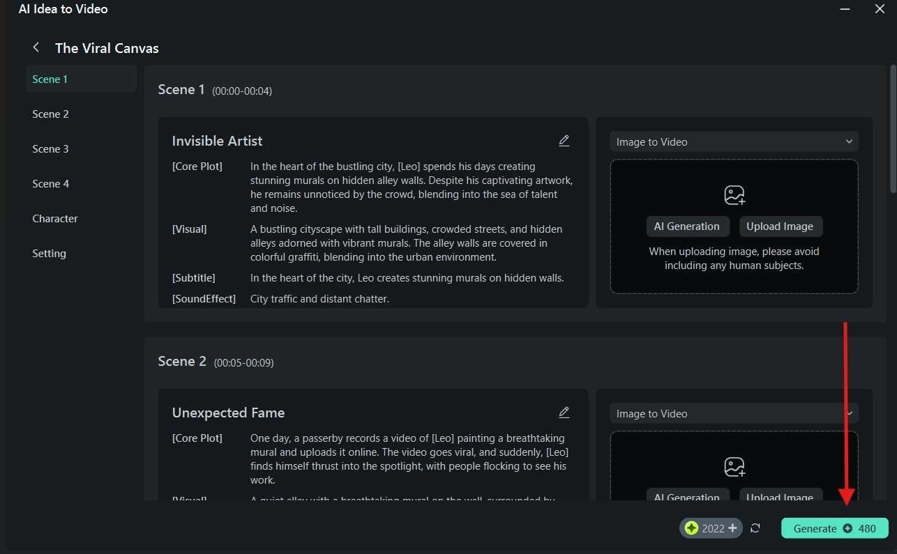Go to Scene 3 in the sidebar
The image size is (897, 554).
[51, 149]
